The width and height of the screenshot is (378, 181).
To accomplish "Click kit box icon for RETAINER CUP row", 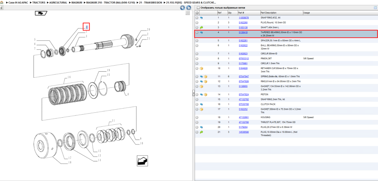I will coord(201,69).
